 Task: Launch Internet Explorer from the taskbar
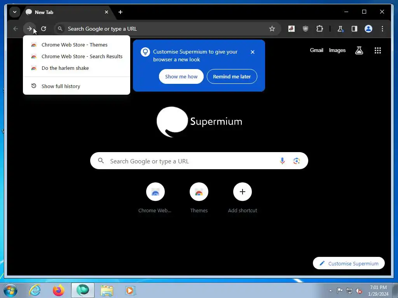35,290
